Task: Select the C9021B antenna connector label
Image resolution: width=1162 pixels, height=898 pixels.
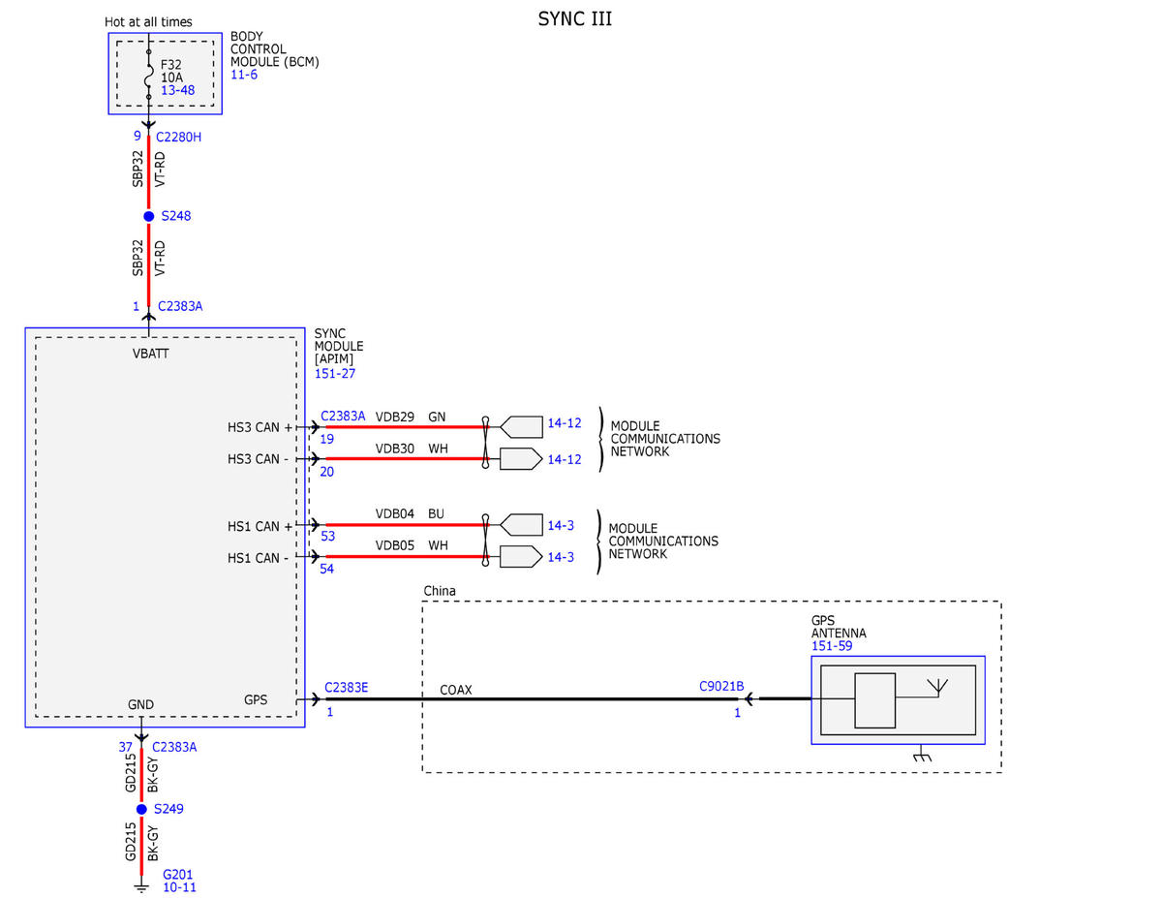Action: pos(721,687)
